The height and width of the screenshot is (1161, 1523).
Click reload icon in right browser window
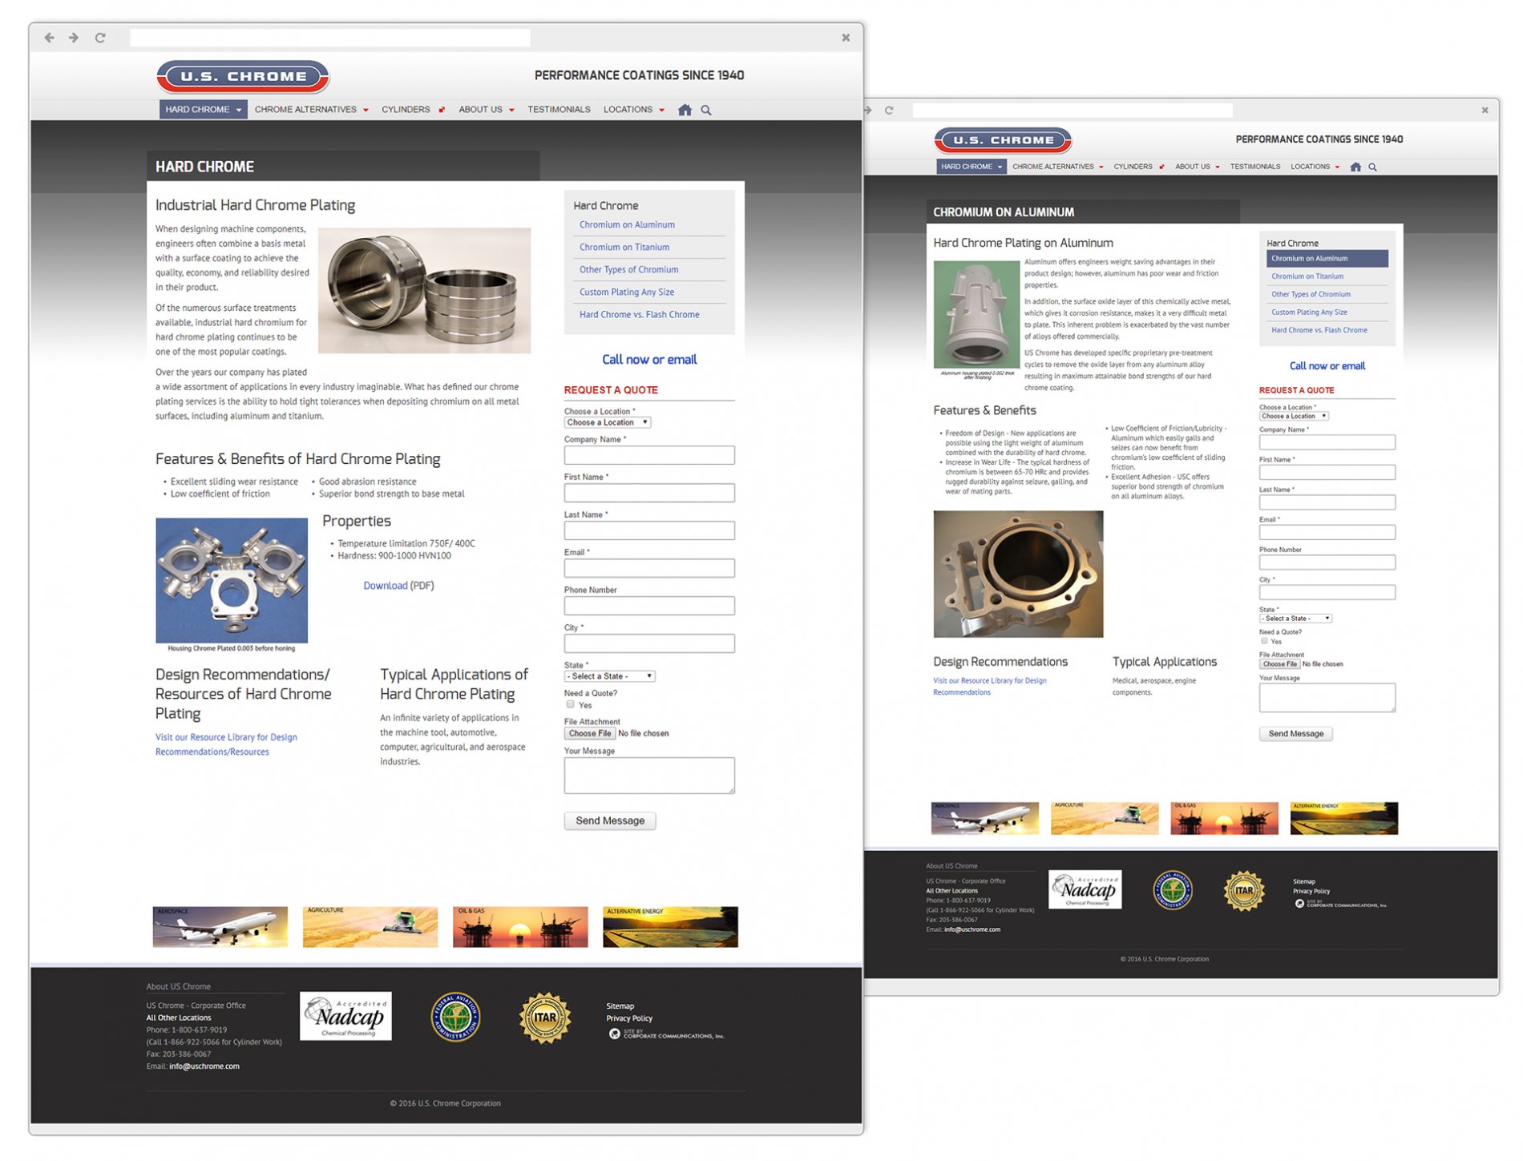(x=889, y=111)
